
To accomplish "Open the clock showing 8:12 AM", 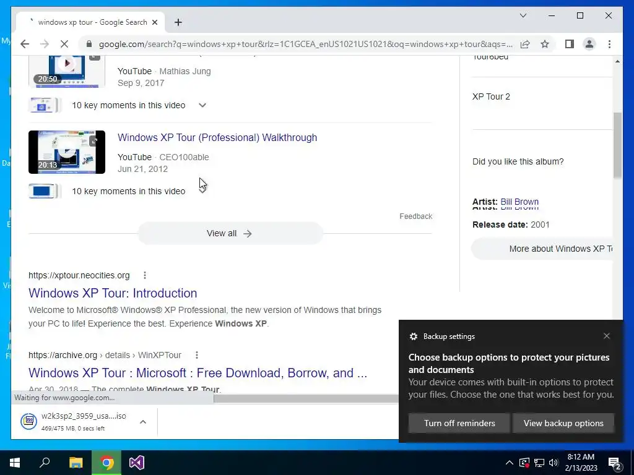I will 581,463.
